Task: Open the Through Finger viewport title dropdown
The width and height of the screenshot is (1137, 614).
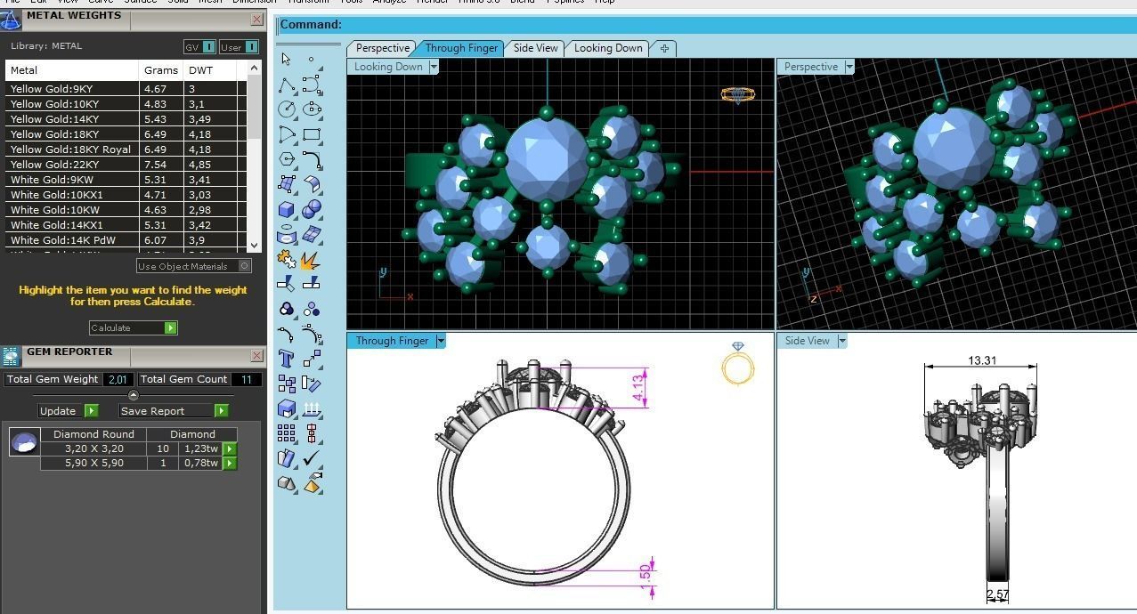Action: click(440, 341)
